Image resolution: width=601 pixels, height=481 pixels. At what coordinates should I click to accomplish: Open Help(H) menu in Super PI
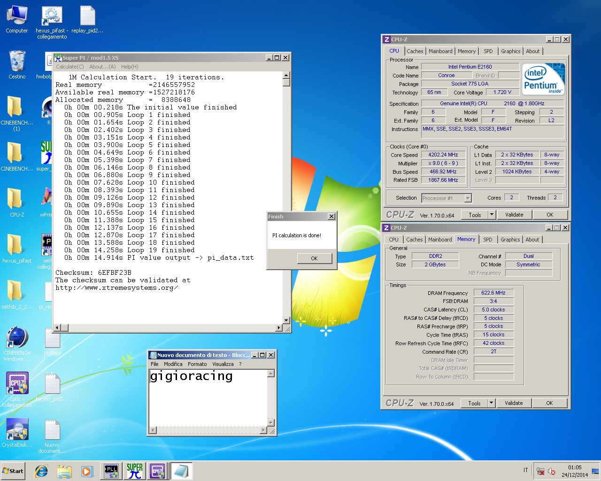[x=130, y=67]
